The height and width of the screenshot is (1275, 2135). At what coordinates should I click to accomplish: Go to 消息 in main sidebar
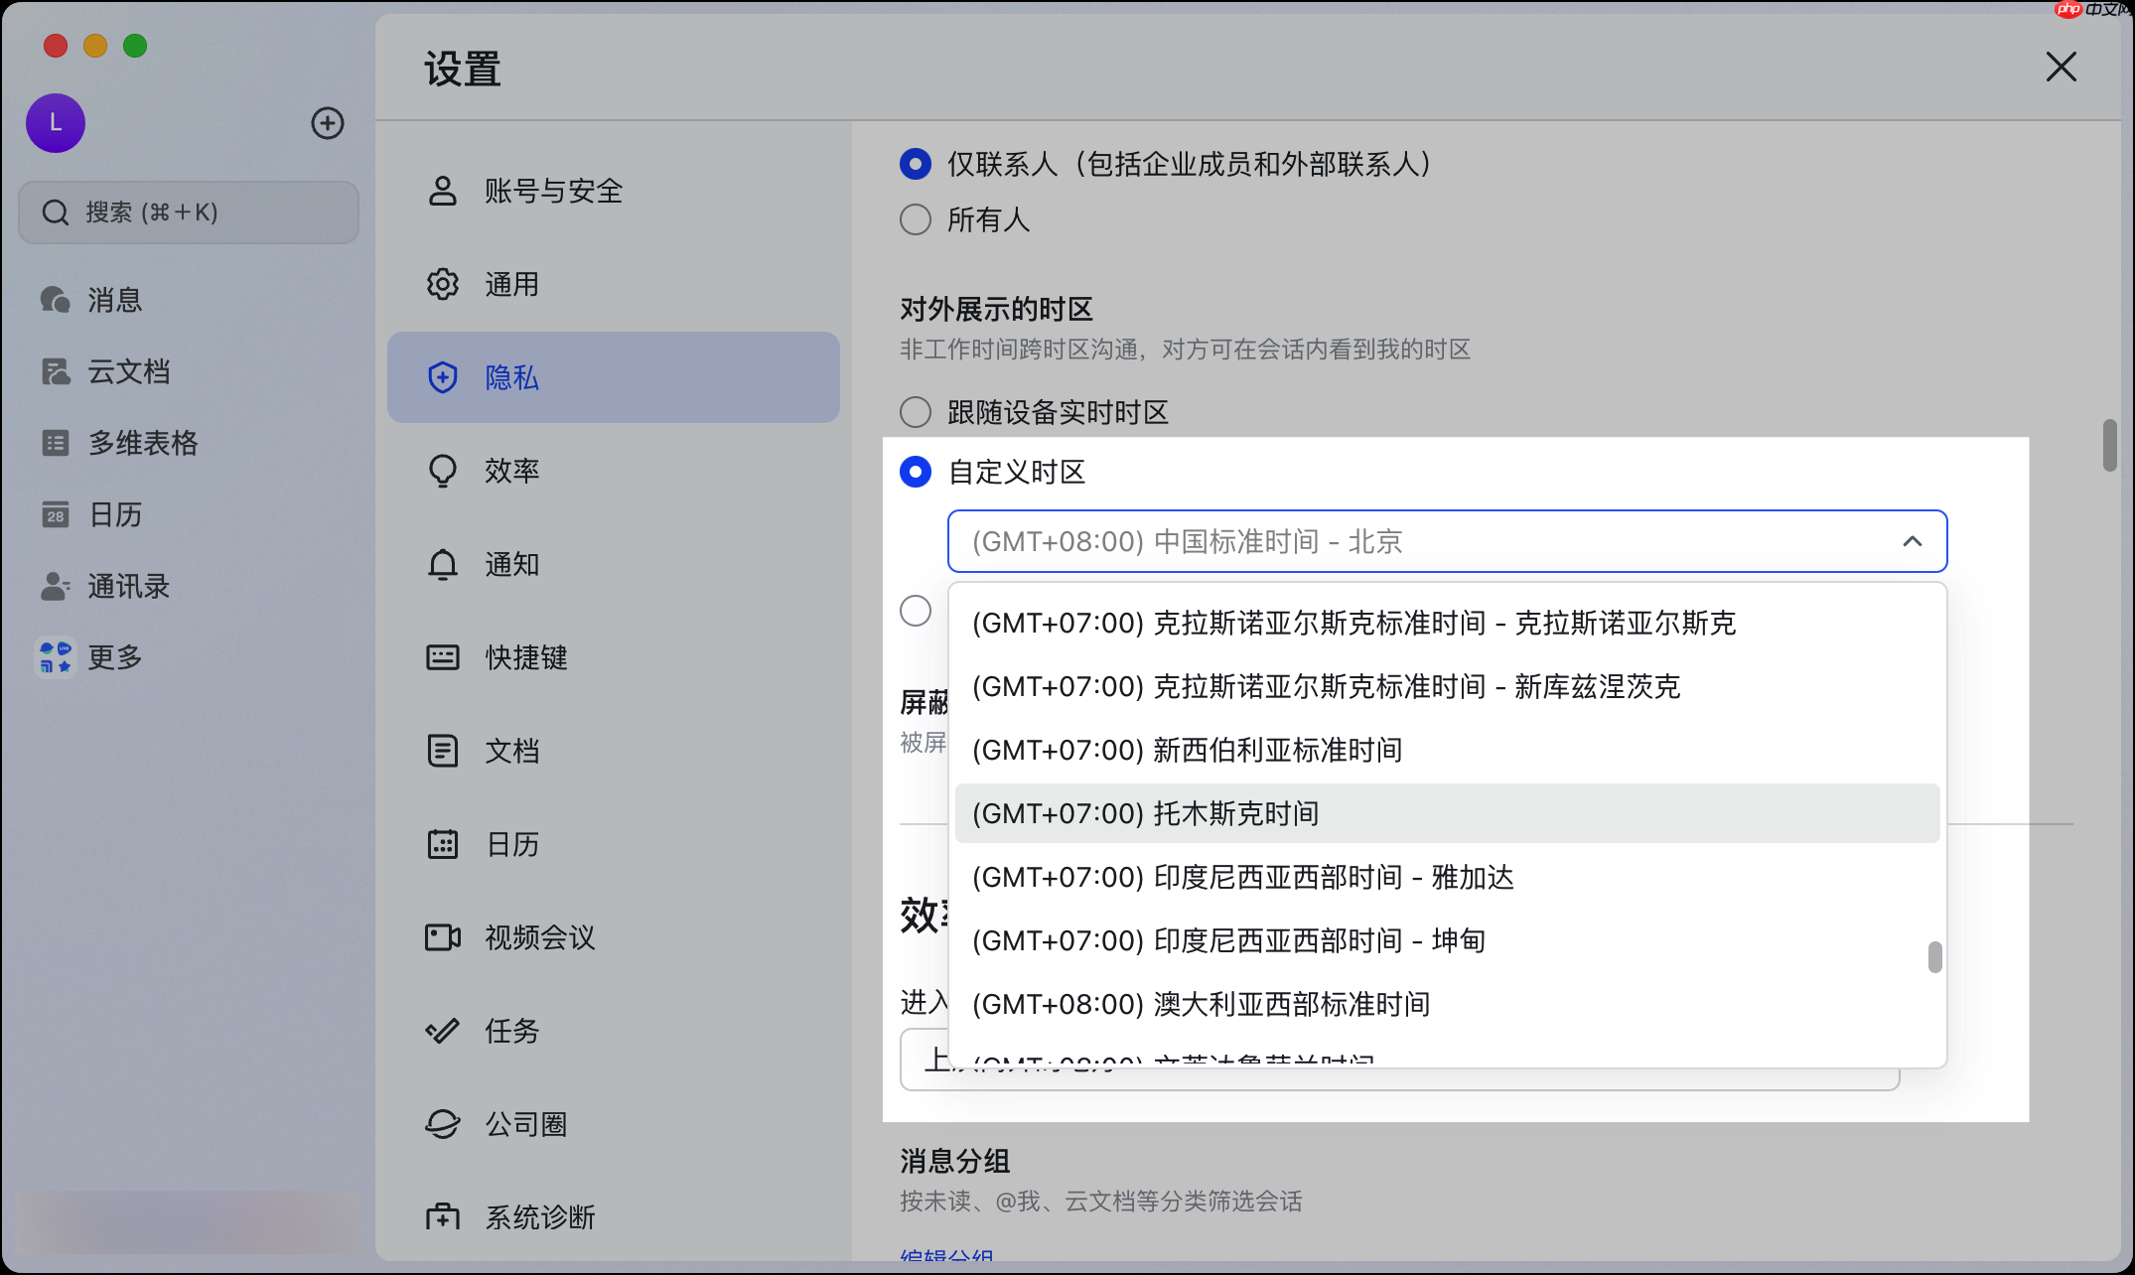(x=189, y=300)
